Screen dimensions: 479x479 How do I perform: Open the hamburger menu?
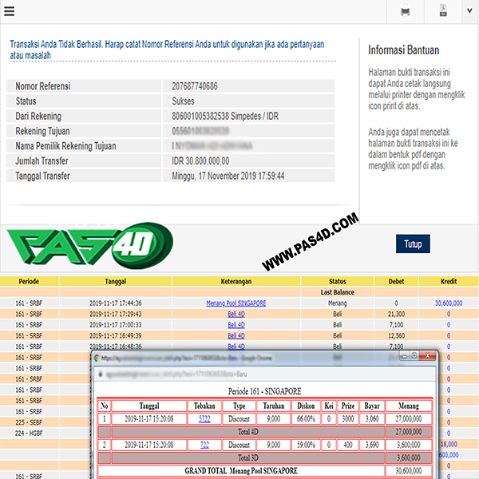[9, 11]
